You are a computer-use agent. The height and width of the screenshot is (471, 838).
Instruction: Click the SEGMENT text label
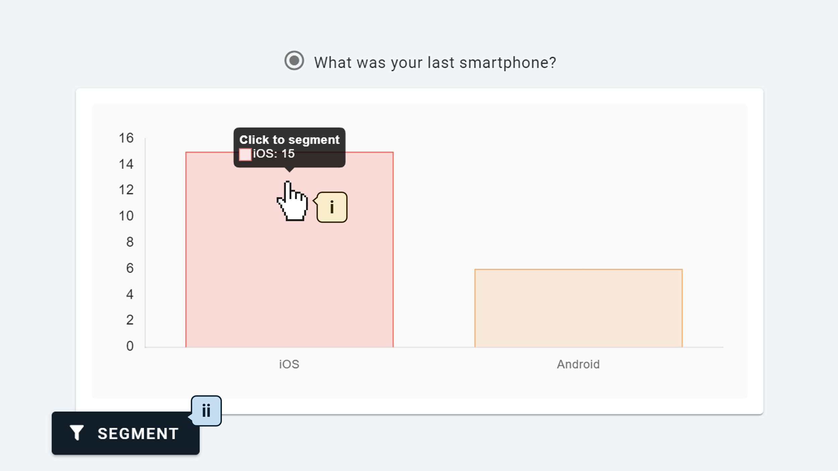click(138, 433)
